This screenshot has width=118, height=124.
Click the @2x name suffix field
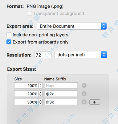click(61, 94)
